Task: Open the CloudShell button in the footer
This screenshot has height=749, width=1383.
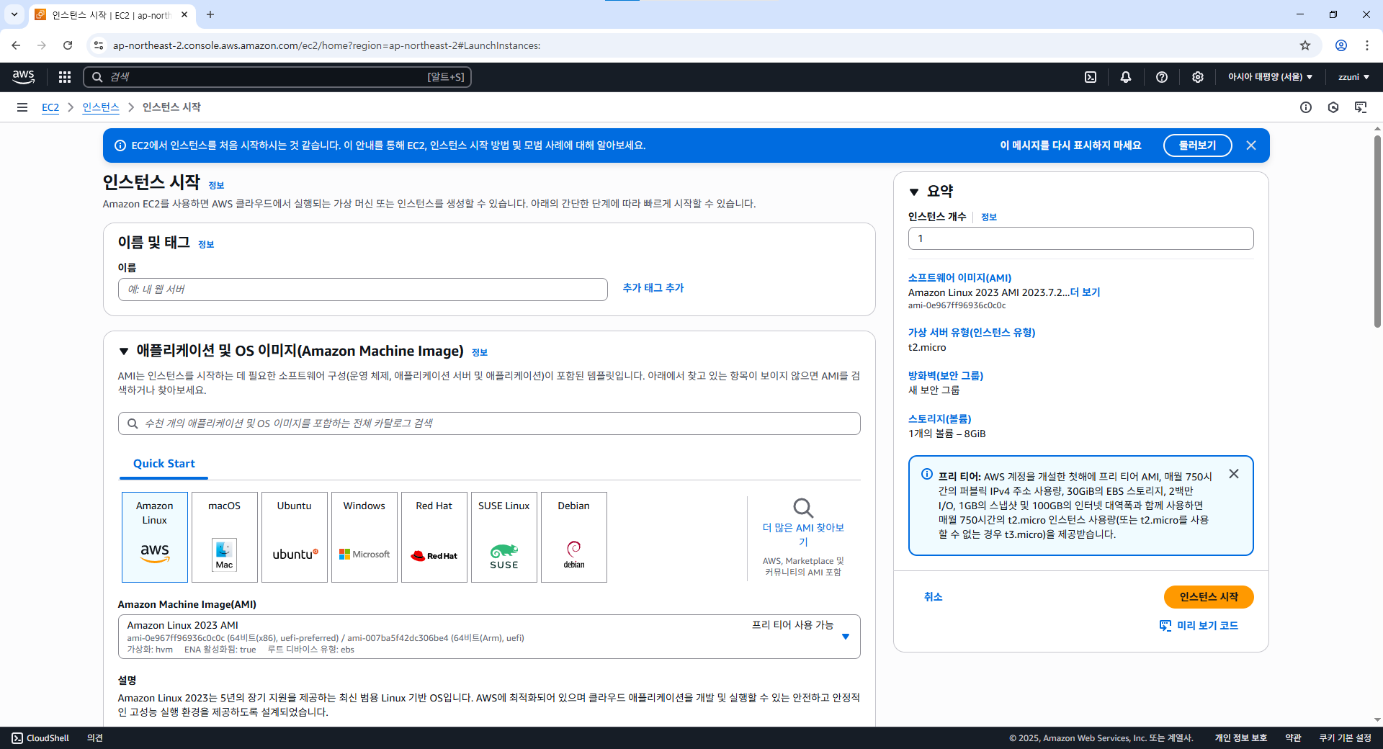Action: (40, 738)
